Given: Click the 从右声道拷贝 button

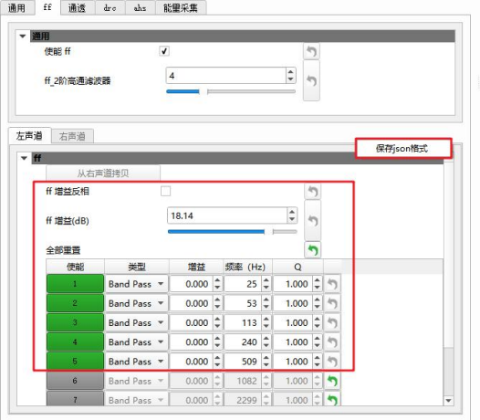Looking at the screenshot, I should point(103,173).
